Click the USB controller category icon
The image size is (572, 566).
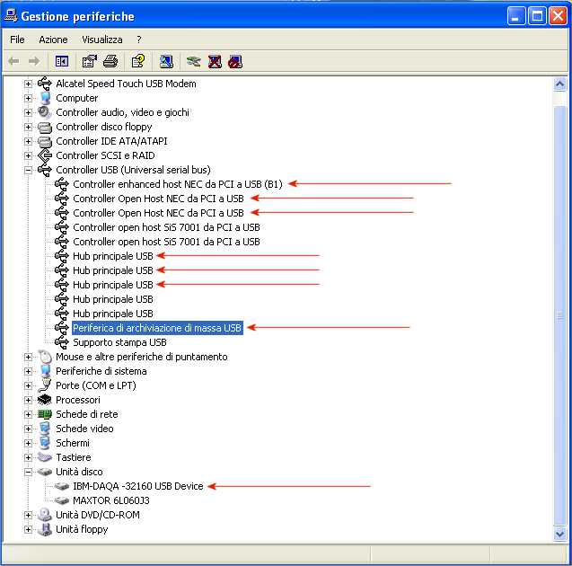click(x=45, y=170)
